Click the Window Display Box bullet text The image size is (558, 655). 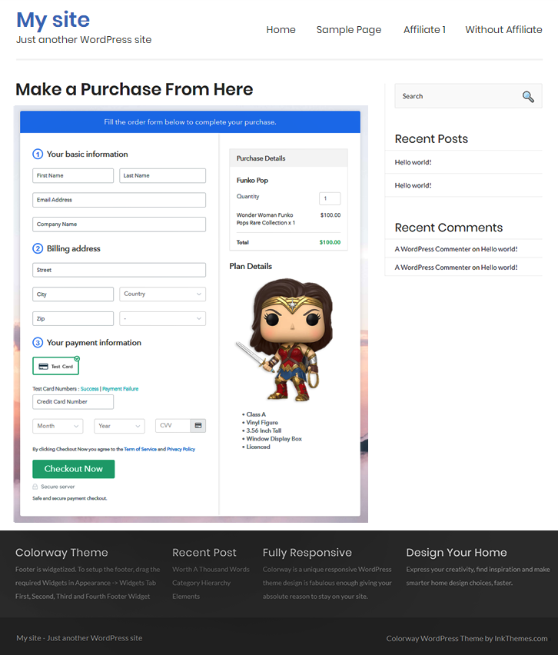(274, 439)
